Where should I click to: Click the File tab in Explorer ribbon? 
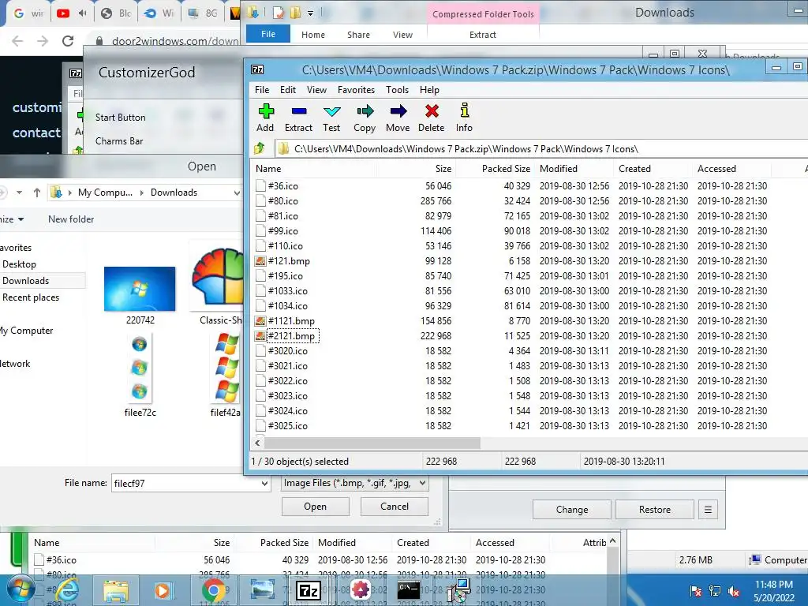tap(268, 34)
